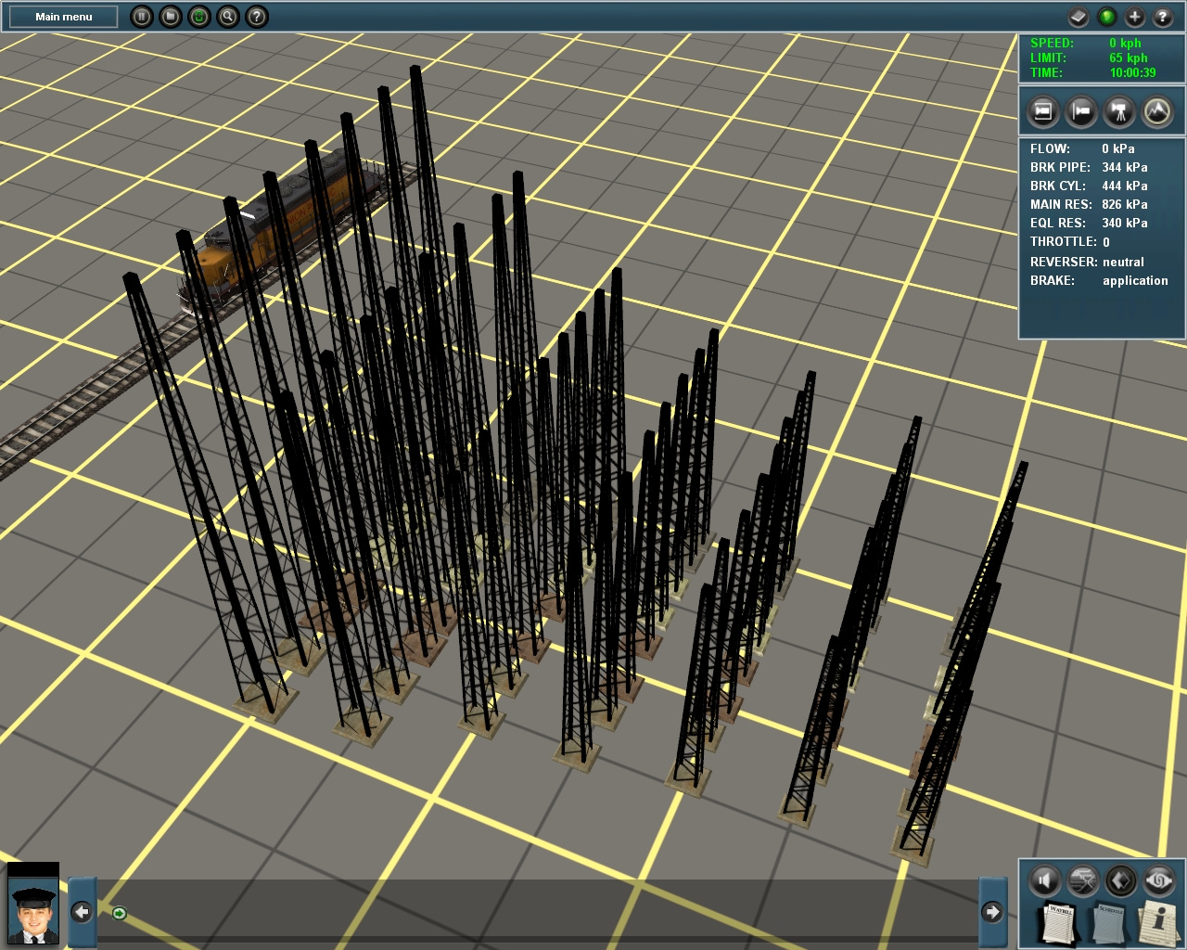Switch to tripod tracking camera view
1187x950 pixels.
point(1119,112)
